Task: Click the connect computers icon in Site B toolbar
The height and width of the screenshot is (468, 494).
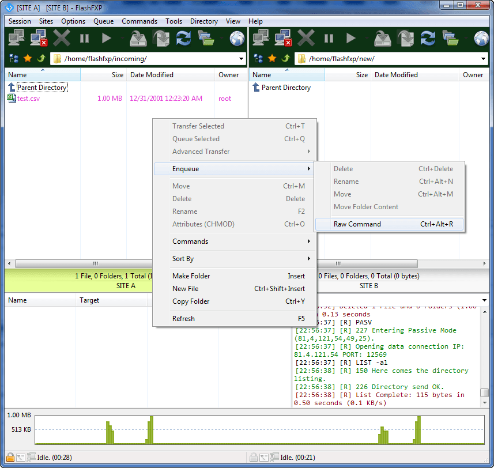Action: 261,38
